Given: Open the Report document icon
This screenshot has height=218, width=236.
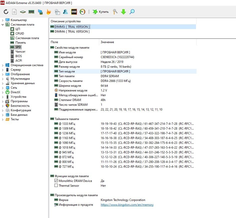Looking at the screenshot, I should (x=14, y=12).
